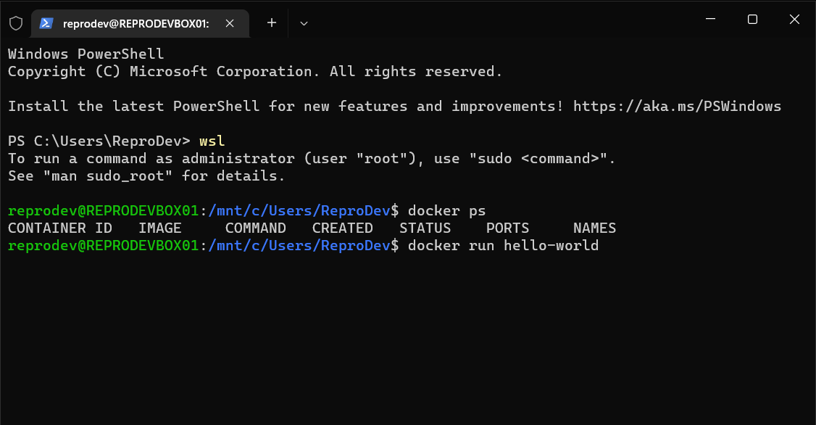Image resolution: width=816 pixels, height=425 pixels.
Task: Click the PowerShell icon on the active tab
Action: (46, 22)
